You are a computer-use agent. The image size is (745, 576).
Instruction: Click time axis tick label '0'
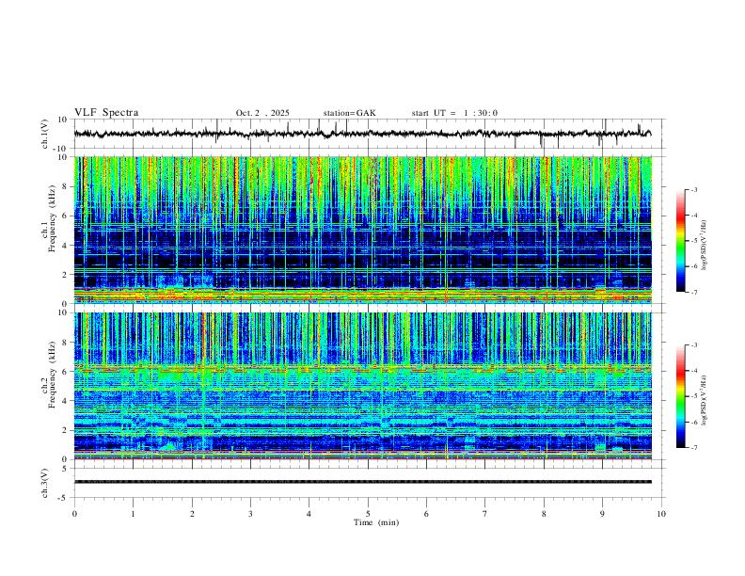coord(74,514)
